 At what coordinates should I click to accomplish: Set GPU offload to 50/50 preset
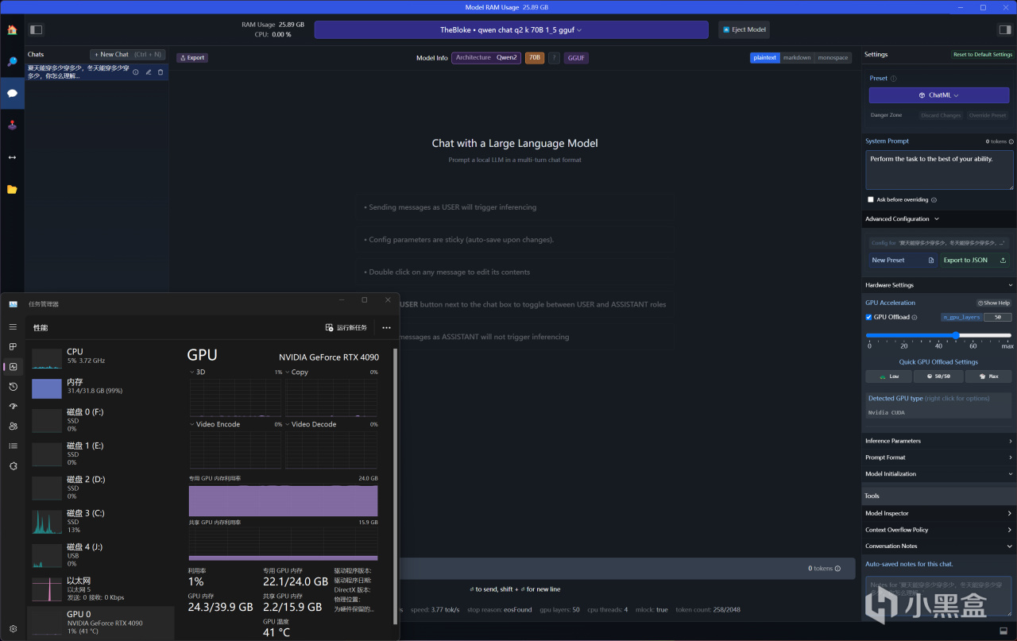click(x=938, y=376)
